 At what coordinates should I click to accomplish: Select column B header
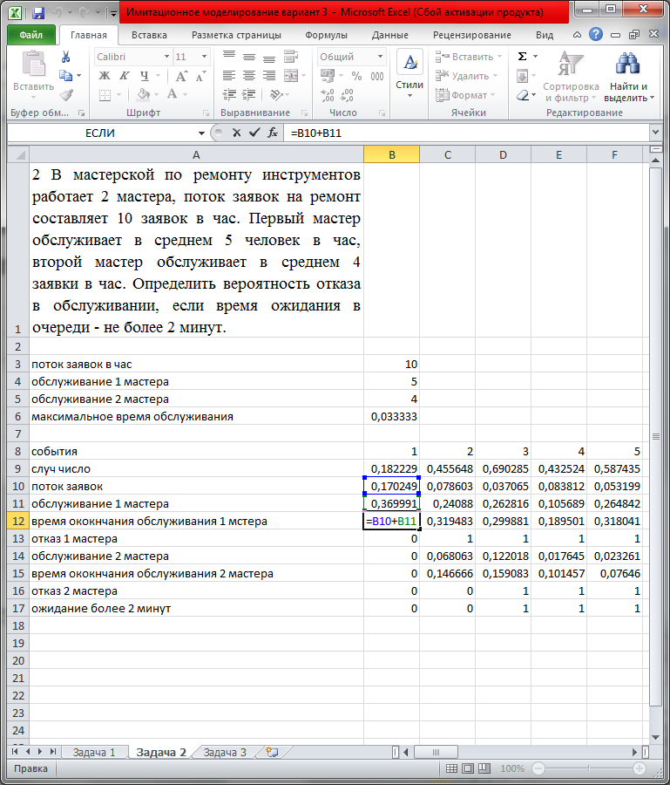click(x=391, y=154)
